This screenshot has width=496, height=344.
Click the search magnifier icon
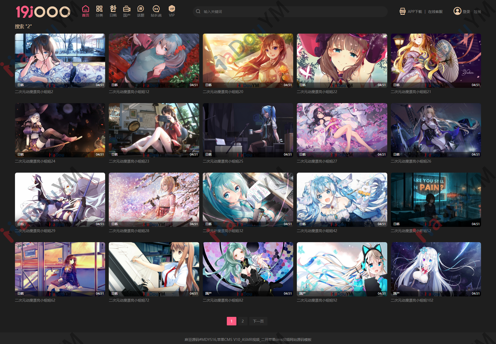click(x=198, y=11)
